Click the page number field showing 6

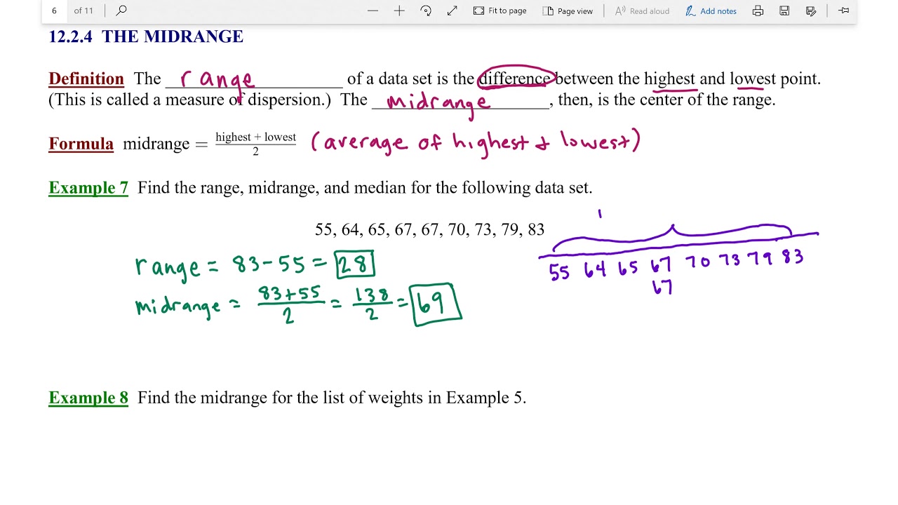pos(54,11)
